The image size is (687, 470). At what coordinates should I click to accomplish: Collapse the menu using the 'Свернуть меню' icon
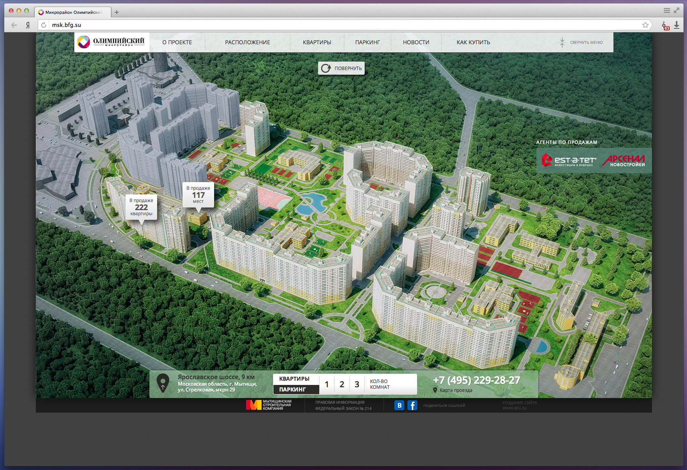click(x=562, y=42)
